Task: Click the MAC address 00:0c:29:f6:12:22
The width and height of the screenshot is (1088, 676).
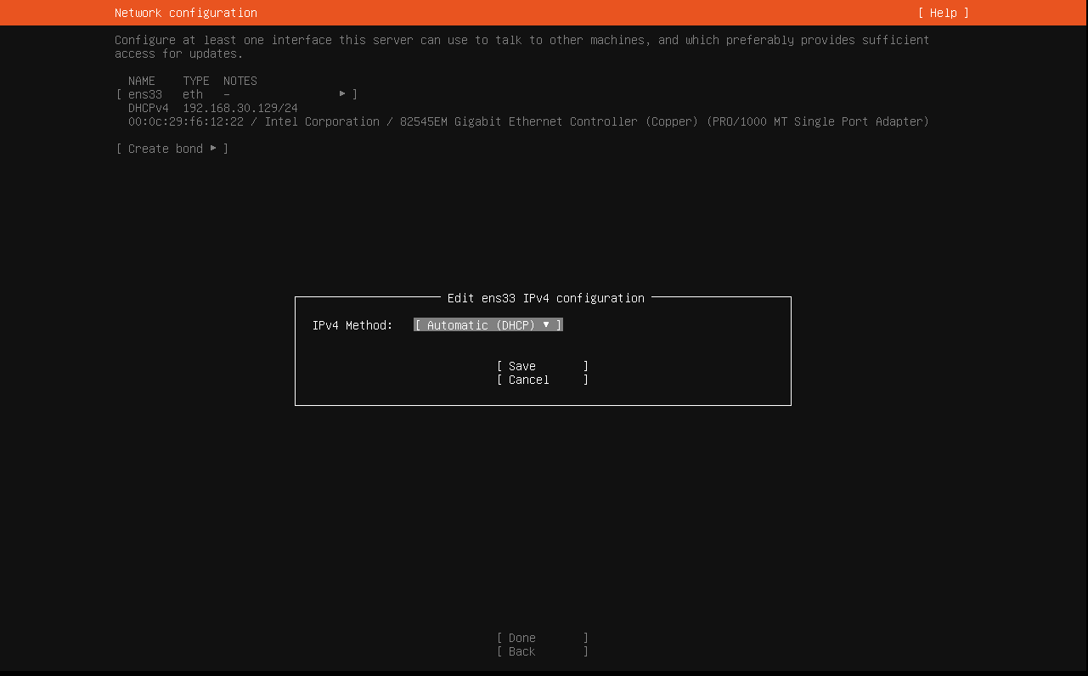Action: [186, 121]
